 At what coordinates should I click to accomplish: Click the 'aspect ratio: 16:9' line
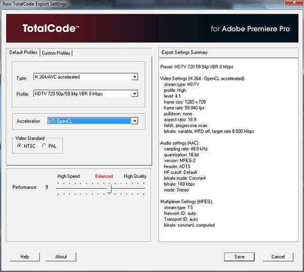click(180, 120)
